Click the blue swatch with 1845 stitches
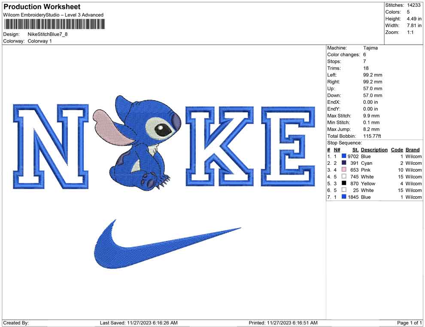425x327 pixels. [x=344, y=197]
